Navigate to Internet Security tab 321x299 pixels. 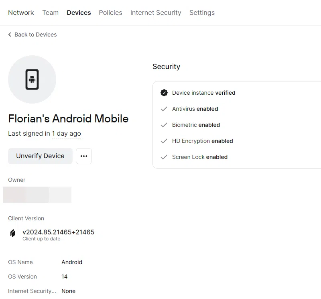(156, 12)
